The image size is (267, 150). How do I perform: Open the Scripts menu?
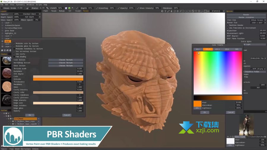coord(39,5)
